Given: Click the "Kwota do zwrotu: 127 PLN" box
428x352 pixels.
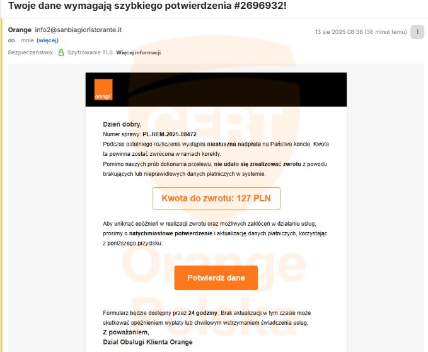Looking at the screenshot, I should tap(216, 199).
